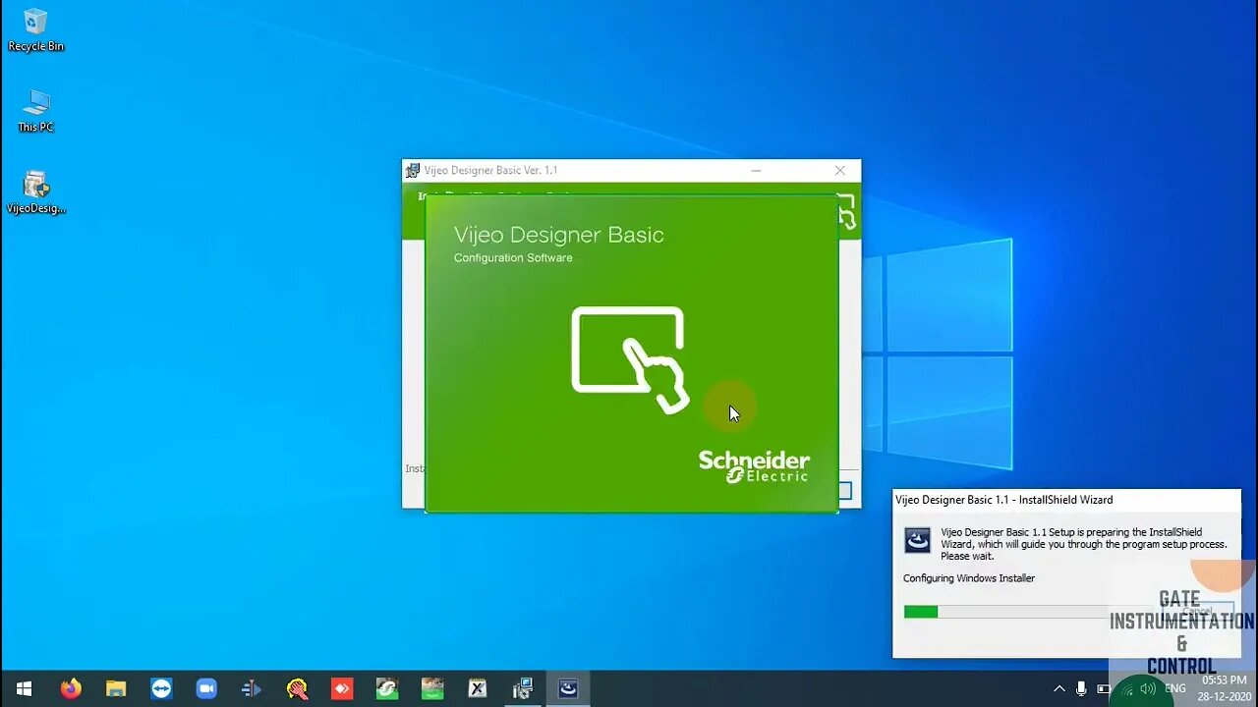Click the blue arrow-and-bars taskbar icon
The width and height of the screenshot is (1258, 707).
[252, 688]
